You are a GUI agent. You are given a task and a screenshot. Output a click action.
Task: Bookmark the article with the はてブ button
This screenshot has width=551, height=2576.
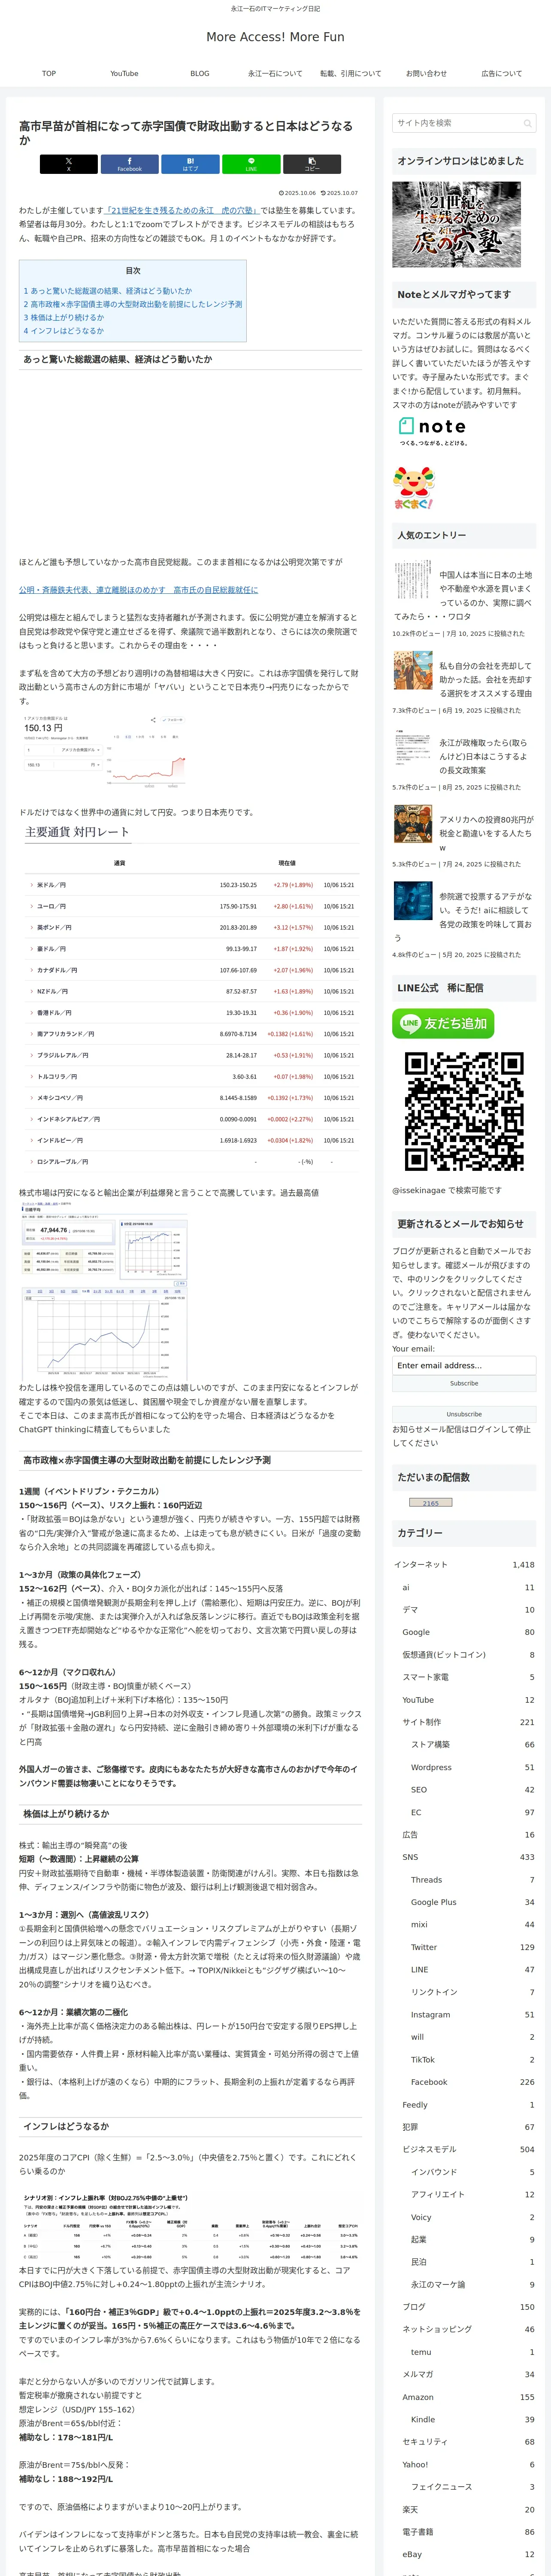pos(190,164)
